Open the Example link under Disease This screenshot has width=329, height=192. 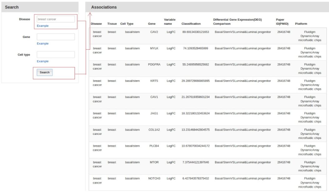point(42,26)
